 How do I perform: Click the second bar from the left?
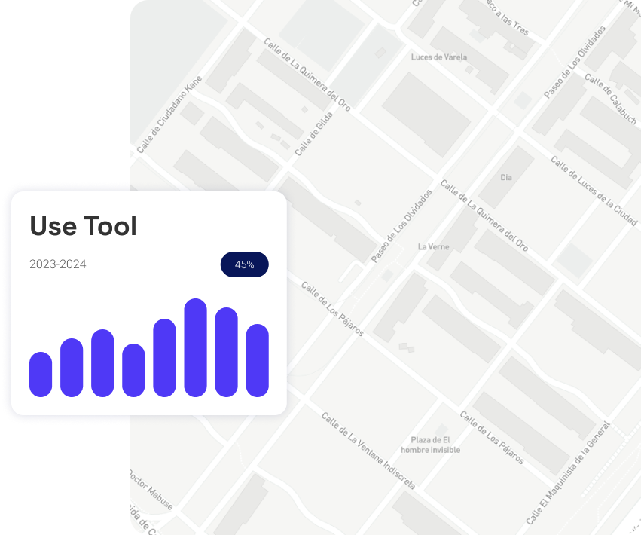click(x=72, y=368)
